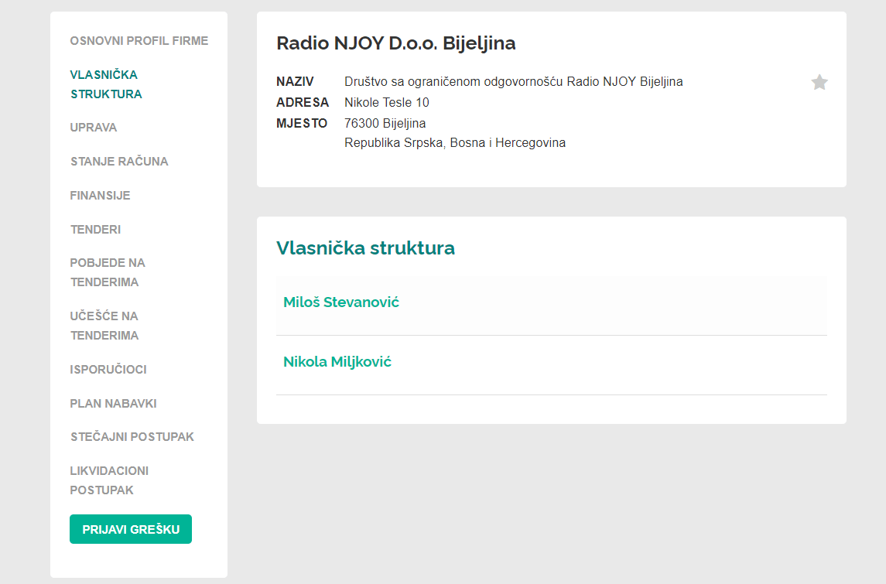Mark company as favorite with star icon
886x584 pixels.
(x=819, y=83)
